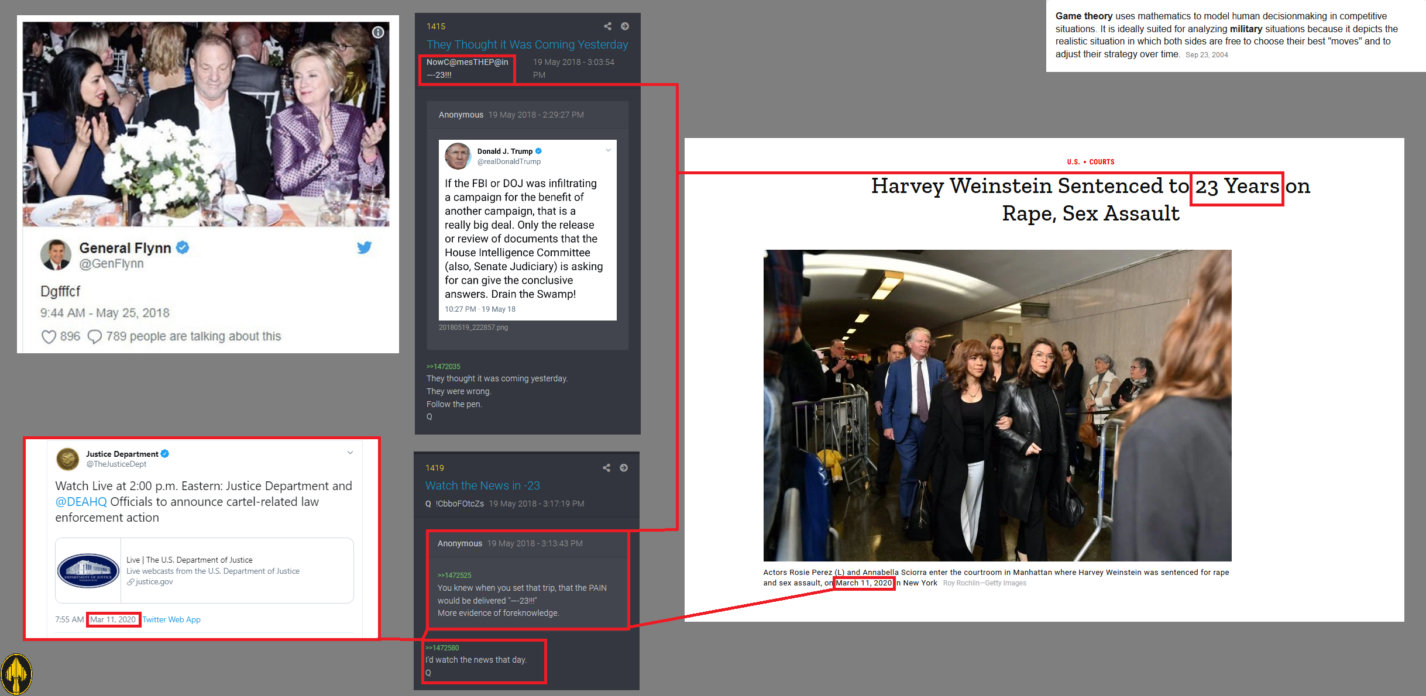Click the info icon on Flynn photo

coord(379,32)
